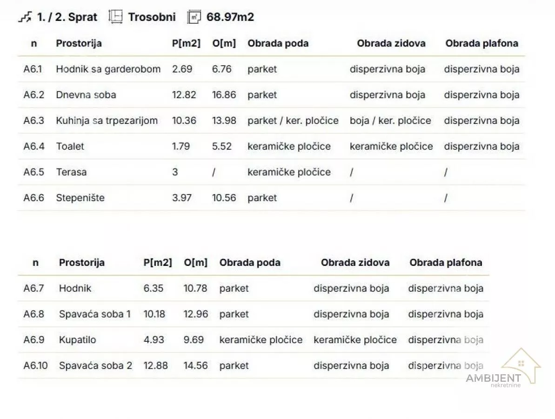Click the 1. / 2. Sprat label
The width and height of the screenshot is (555, 419).
click(x=67, y=17)
